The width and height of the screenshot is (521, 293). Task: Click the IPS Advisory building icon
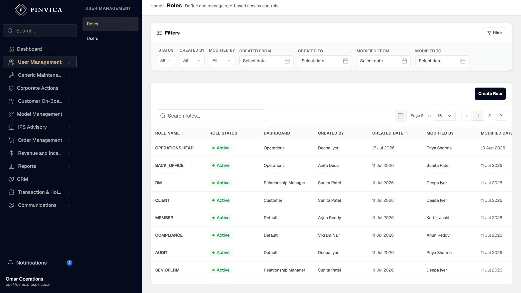[11, 127]
